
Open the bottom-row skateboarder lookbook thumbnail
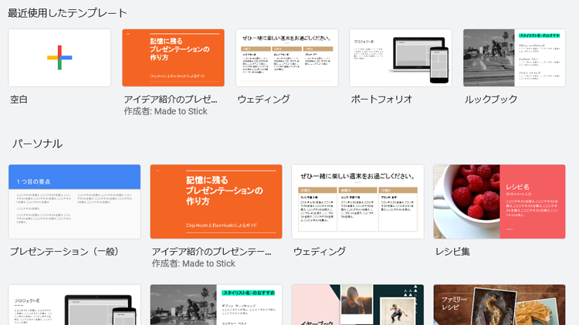click(x=216, y=305)
